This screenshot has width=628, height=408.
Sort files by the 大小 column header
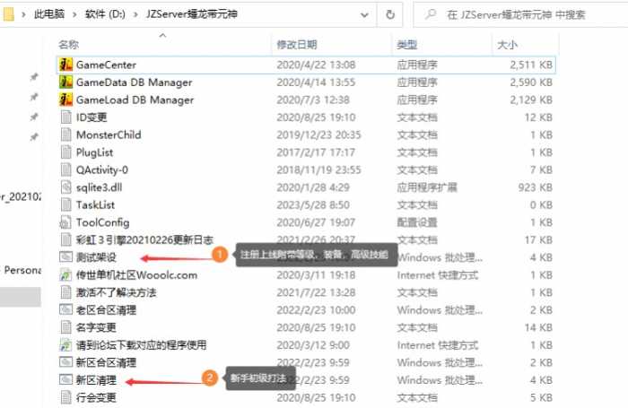506,44
